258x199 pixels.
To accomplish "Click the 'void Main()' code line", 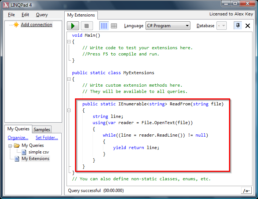I will [x=86, y=35].
